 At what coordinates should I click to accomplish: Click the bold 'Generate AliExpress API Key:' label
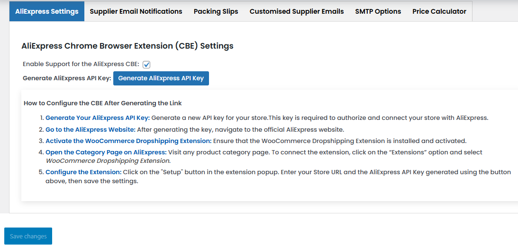pos(67,78)
